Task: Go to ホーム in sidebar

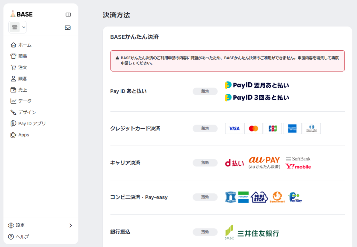Action: coord(25,45)
